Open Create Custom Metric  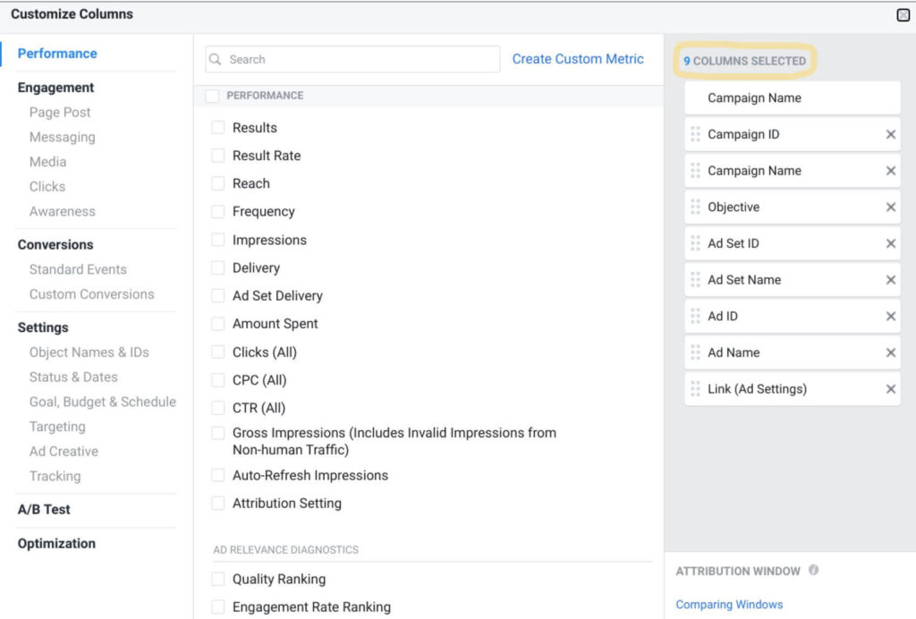point(577,58)
